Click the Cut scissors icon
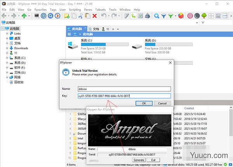The height and width of the screenshot is (167, 233). [80, 16]
